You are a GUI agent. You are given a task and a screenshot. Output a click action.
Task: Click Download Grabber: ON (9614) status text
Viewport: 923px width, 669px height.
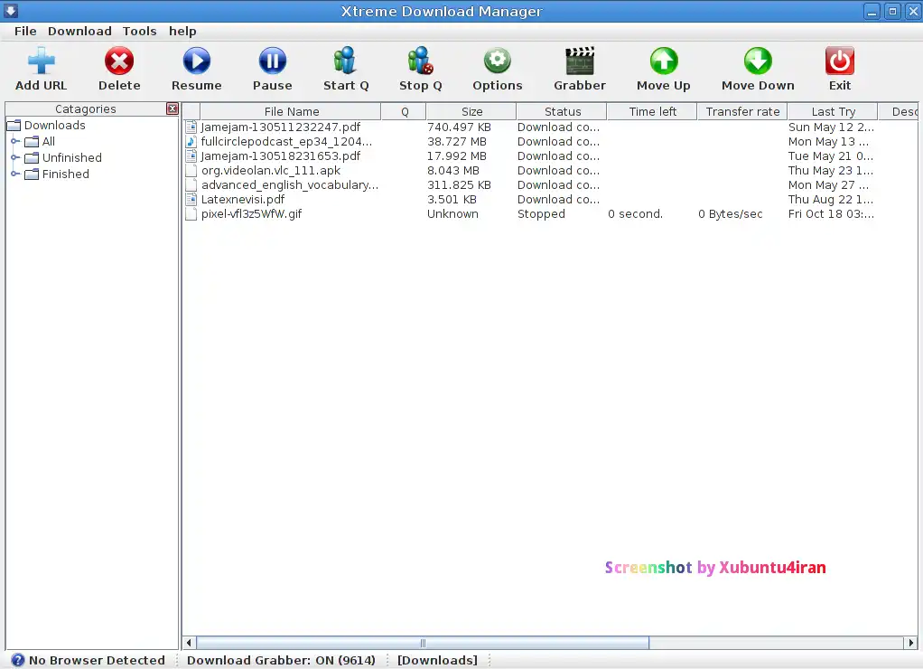tap(281, 660)
